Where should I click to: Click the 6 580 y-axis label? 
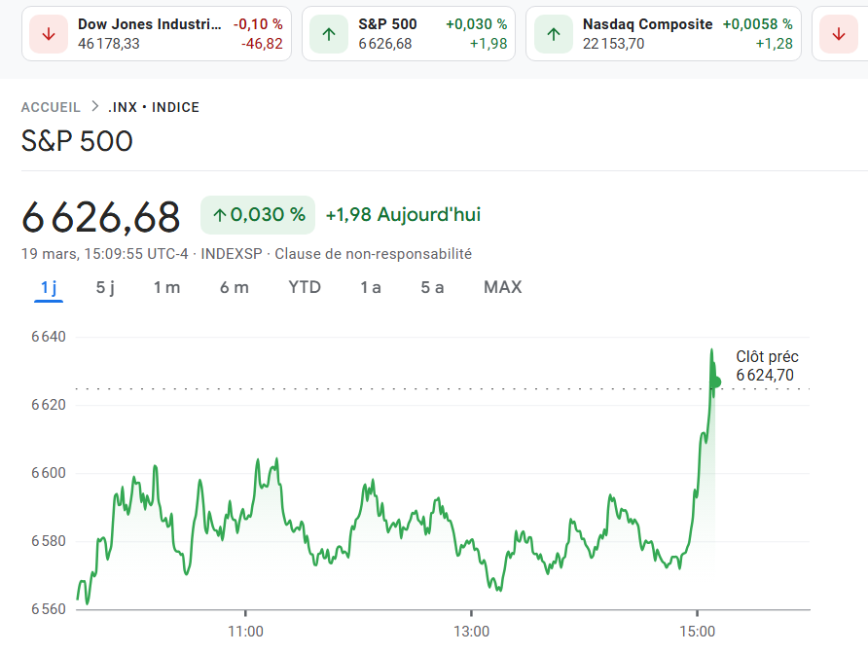tap(48, 541)
